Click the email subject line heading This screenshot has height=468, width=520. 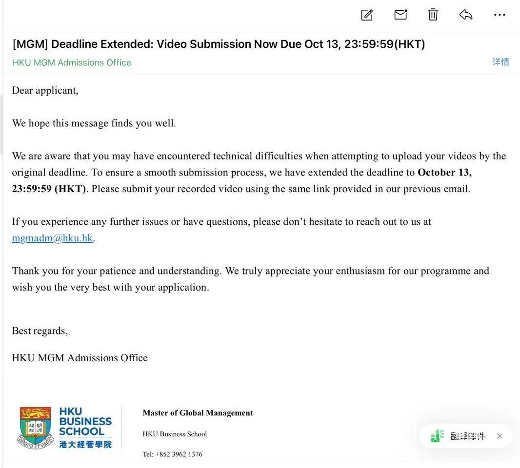tap(219, 44)
